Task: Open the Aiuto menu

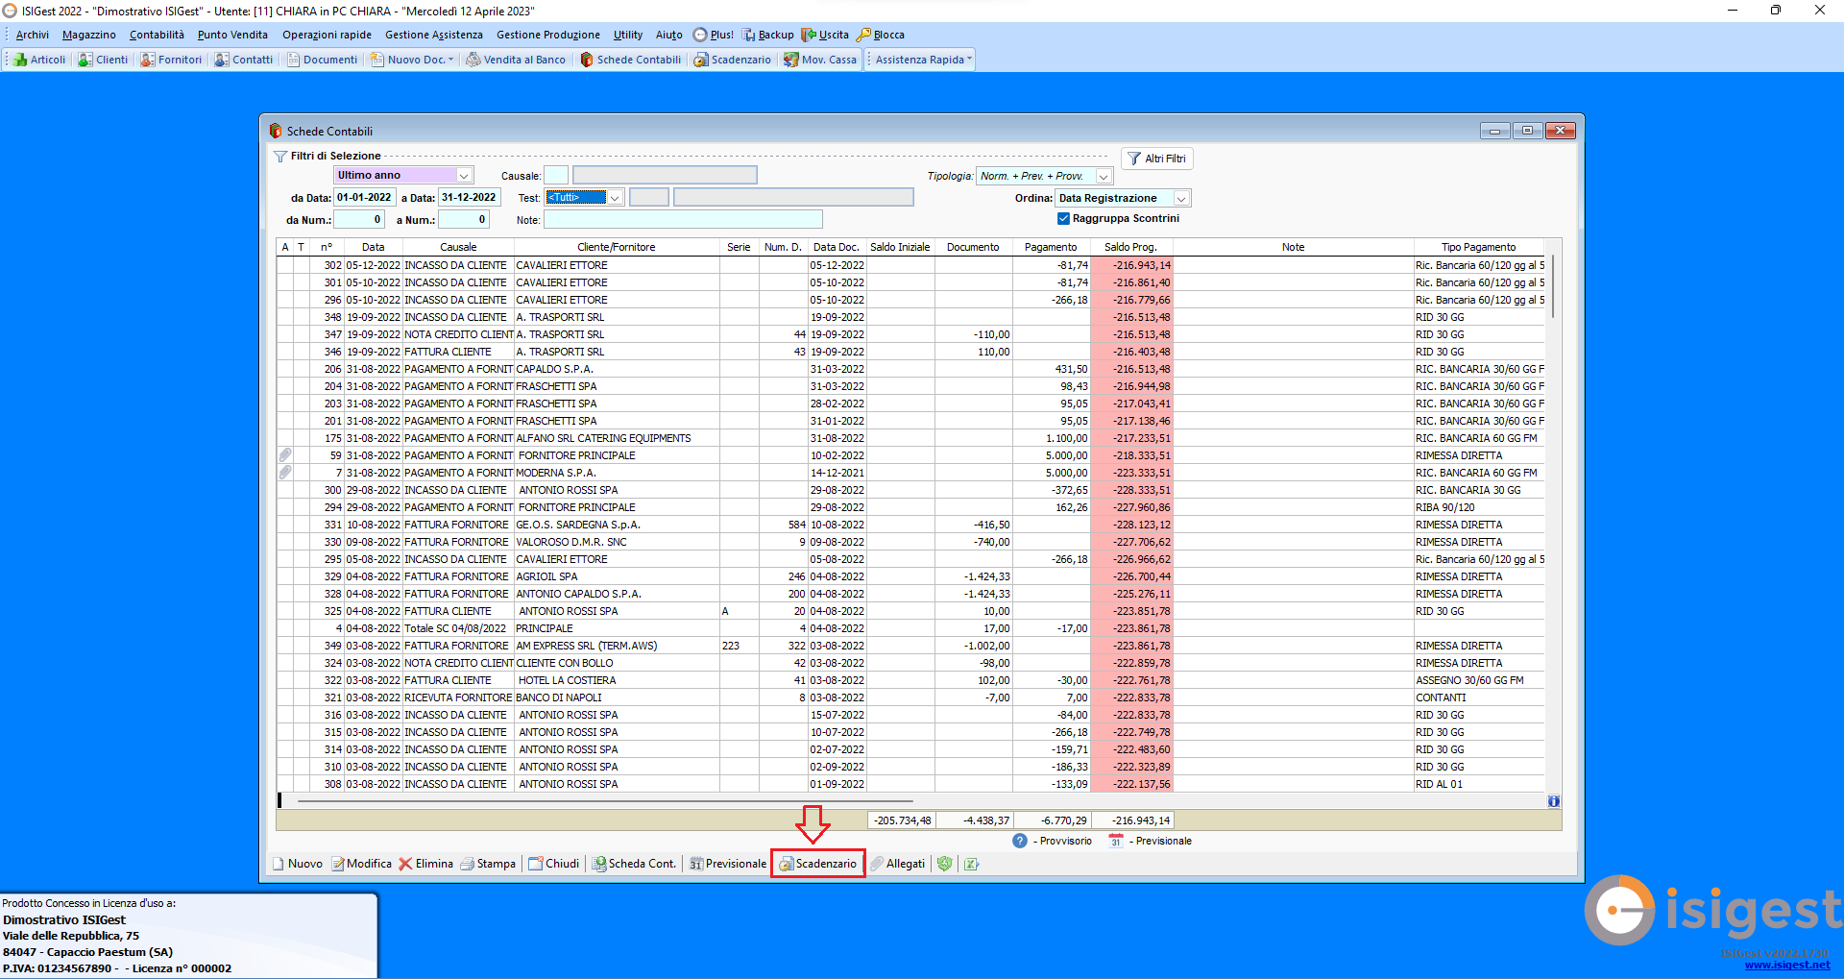Action: pyautogui.click(x=669, y=35)
